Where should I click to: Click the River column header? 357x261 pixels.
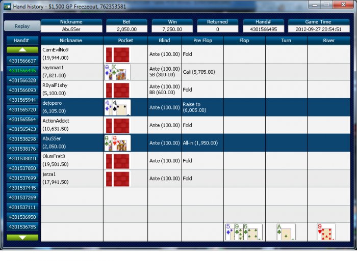click(x=329, y=40)
